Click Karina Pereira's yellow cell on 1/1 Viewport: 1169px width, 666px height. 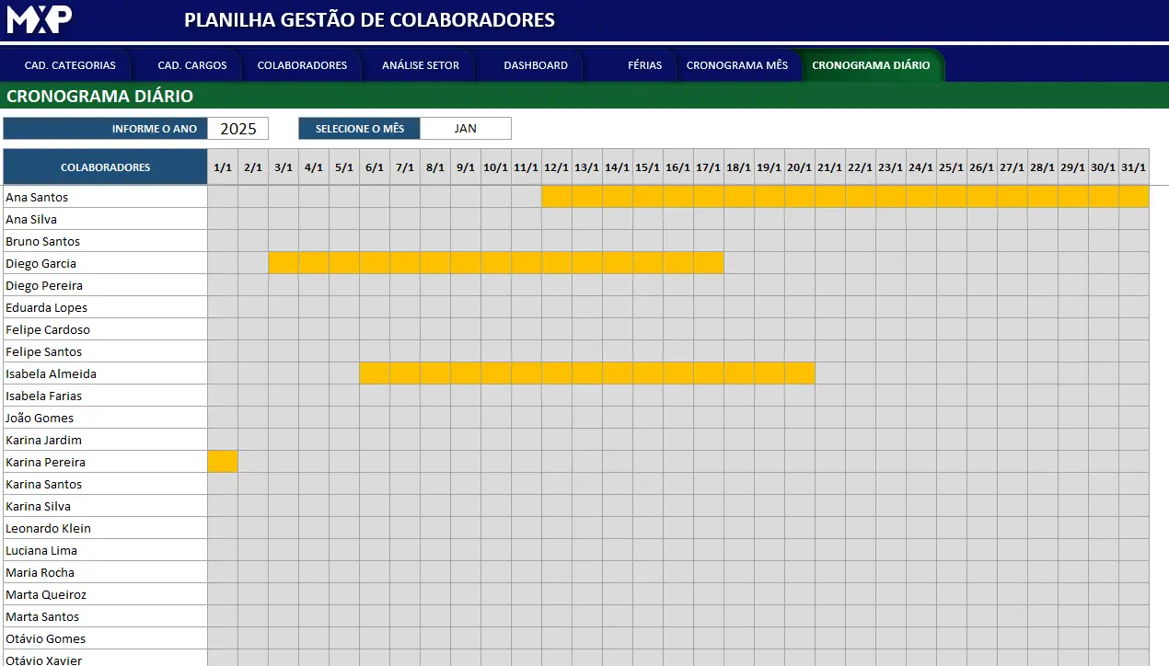click(223, 462)
